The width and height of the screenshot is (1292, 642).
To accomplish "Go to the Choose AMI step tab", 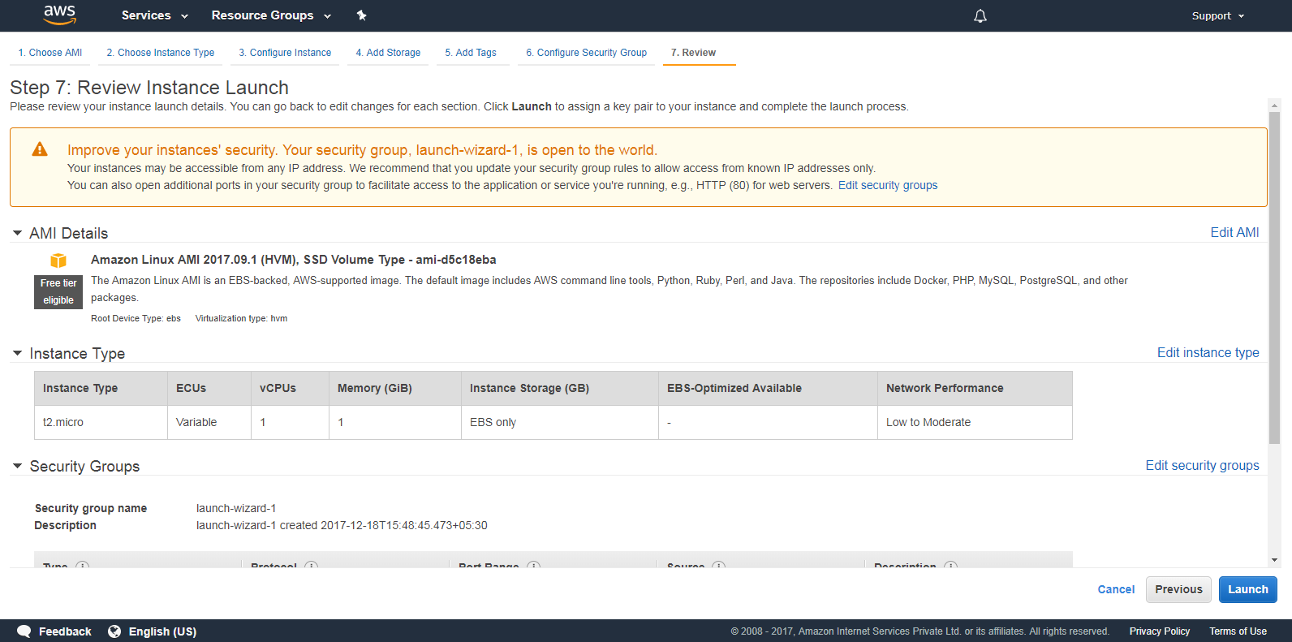I will pyautogui.click(x=50, y=53).
